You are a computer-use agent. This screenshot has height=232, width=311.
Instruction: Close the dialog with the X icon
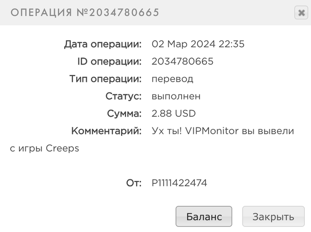(x=301, y=13)
